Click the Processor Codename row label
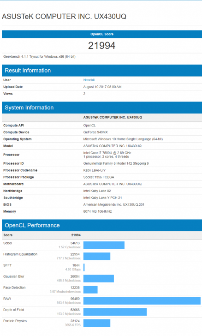 tap(20, 170)
